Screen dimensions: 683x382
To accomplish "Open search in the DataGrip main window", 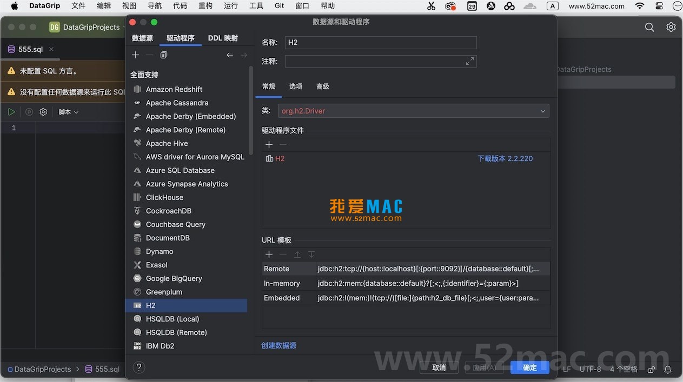I will click(649, 27).
